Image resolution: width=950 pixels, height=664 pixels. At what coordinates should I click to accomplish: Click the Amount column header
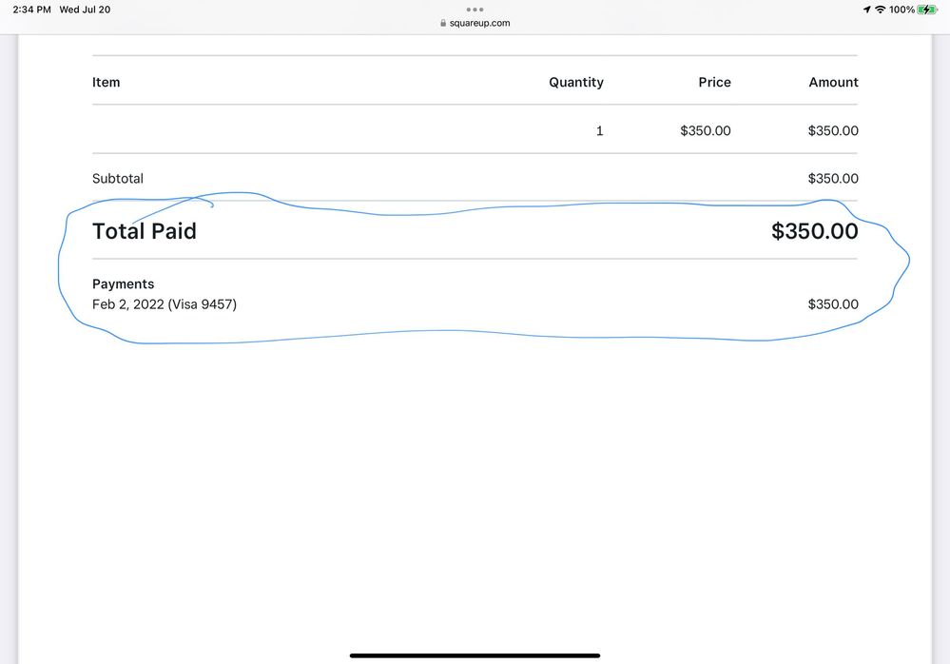[x=833, y=83]
